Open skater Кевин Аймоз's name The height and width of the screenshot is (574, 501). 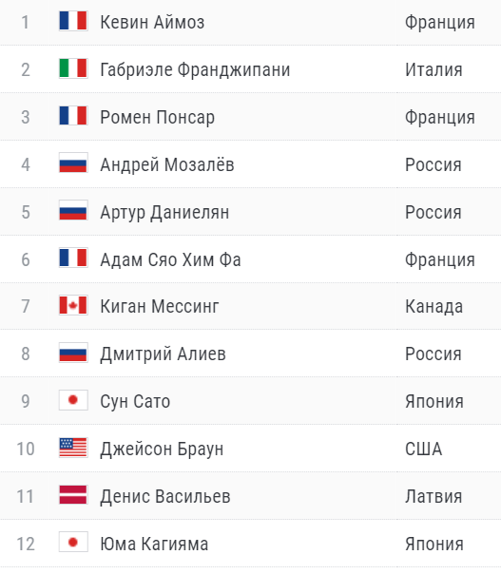click(x=152, y=22)
